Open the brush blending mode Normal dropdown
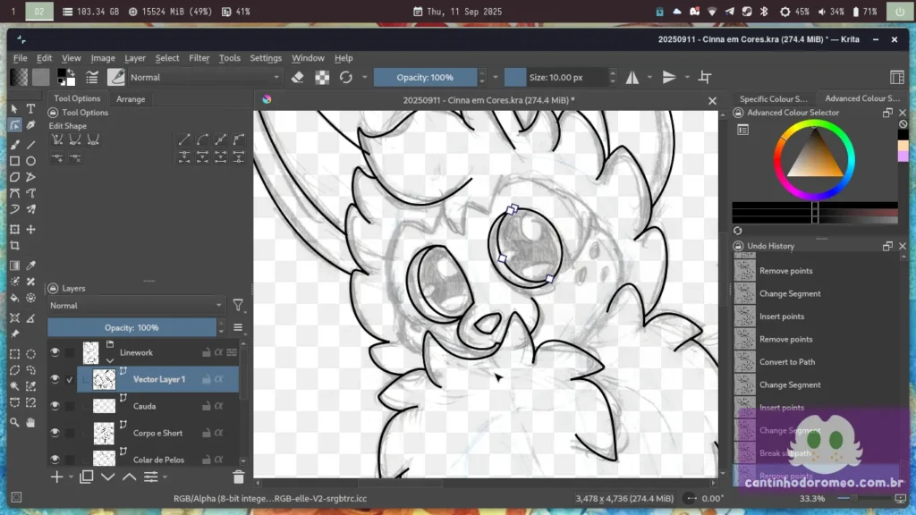 point(205,77)
